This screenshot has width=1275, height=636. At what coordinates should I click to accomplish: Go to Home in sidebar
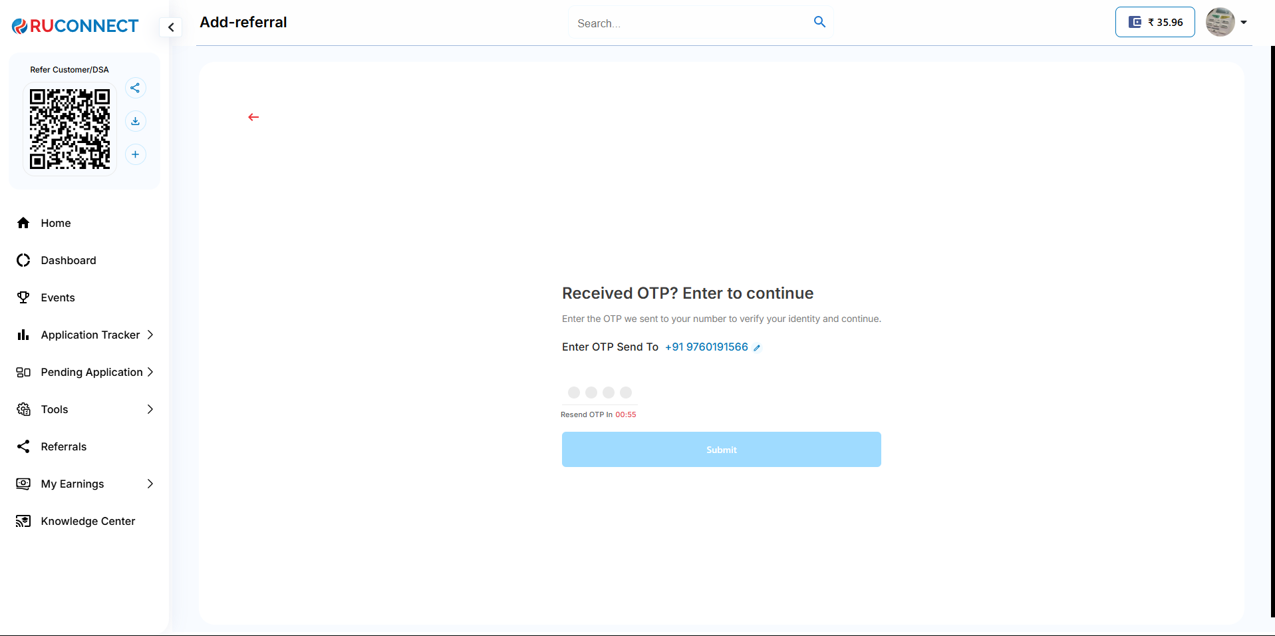(56, 223)
